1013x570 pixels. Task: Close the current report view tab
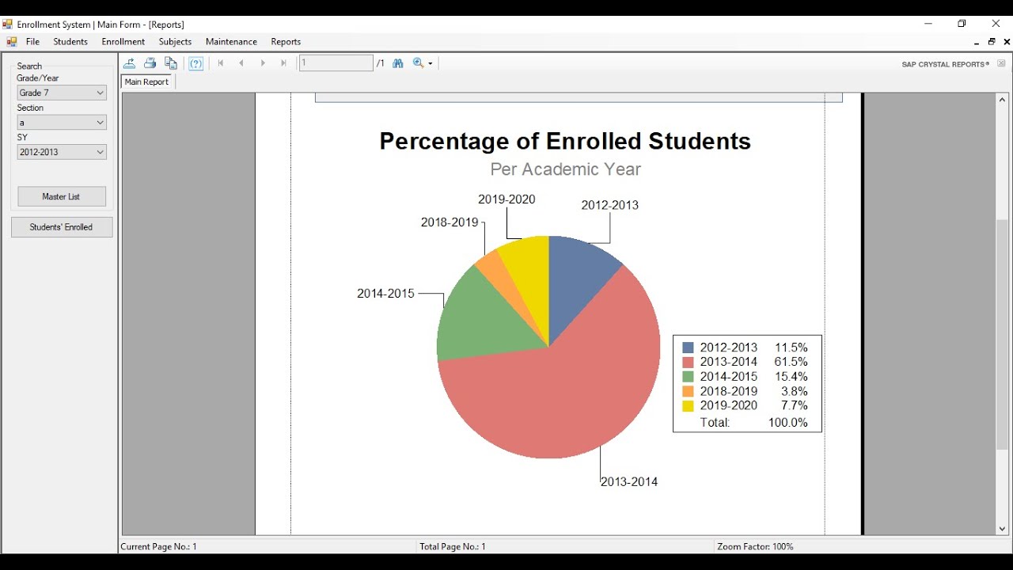pyautogui.click(x=1001, y=64)
